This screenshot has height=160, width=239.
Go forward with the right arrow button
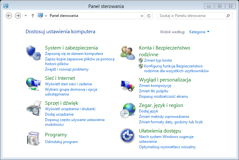pos(18,16)
